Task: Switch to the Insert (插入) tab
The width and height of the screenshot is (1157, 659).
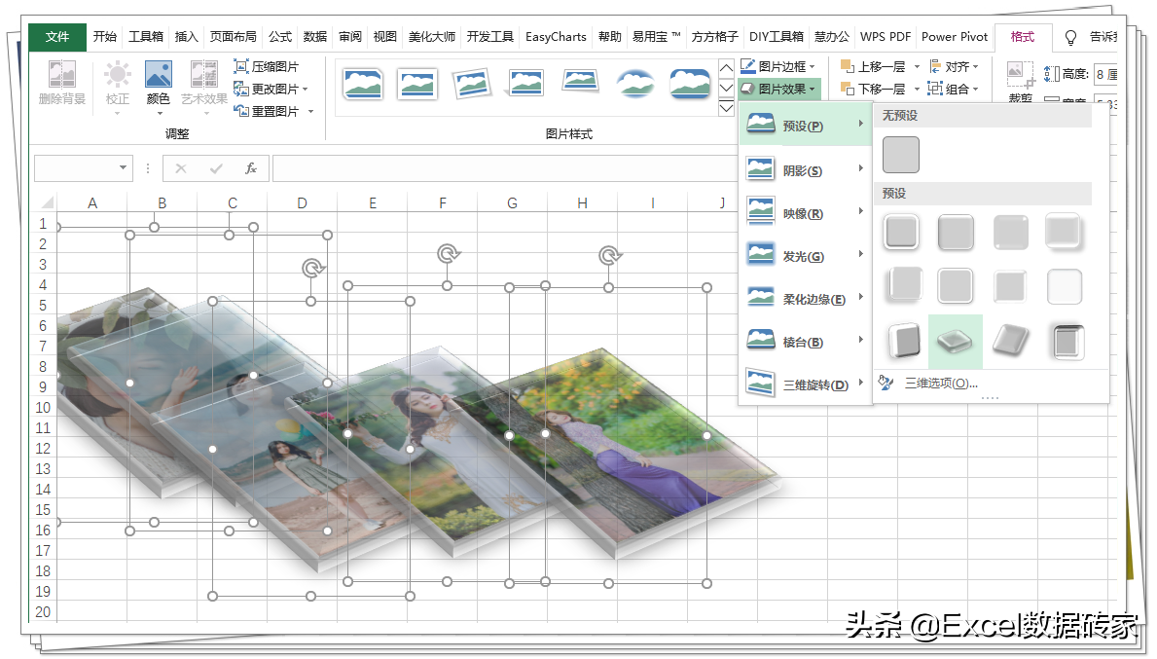Action: click(186, 36)
